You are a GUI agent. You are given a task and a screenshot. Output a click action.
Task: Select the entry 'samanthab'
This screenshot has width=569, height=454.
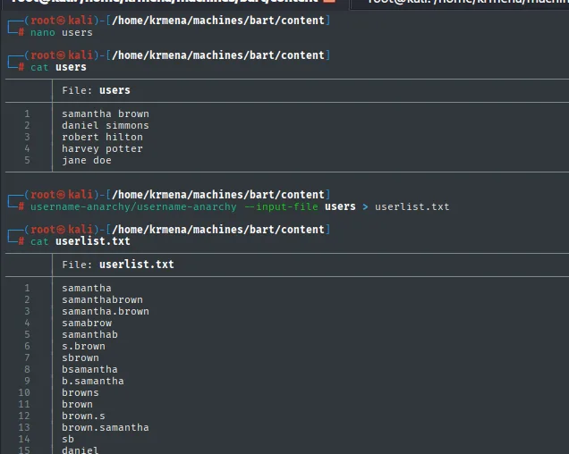pyautogui.click(x=89, y=334)
